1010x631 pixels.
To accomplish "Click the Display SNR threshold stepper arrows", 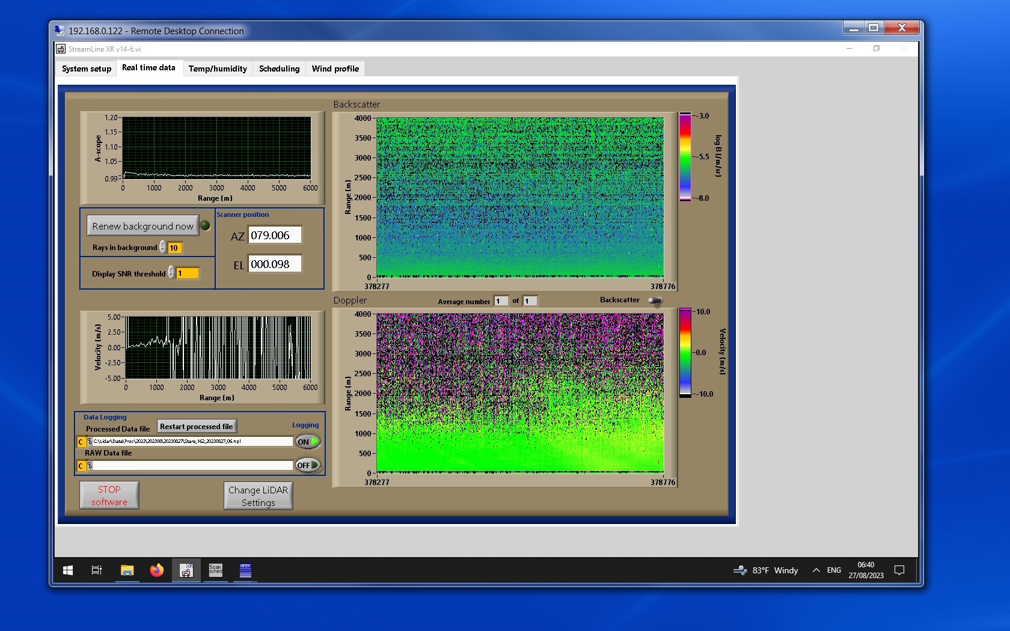I will coord(171,273).
